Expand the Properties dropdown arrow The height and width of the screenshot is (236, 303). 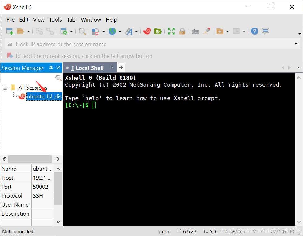coord(71,32)
